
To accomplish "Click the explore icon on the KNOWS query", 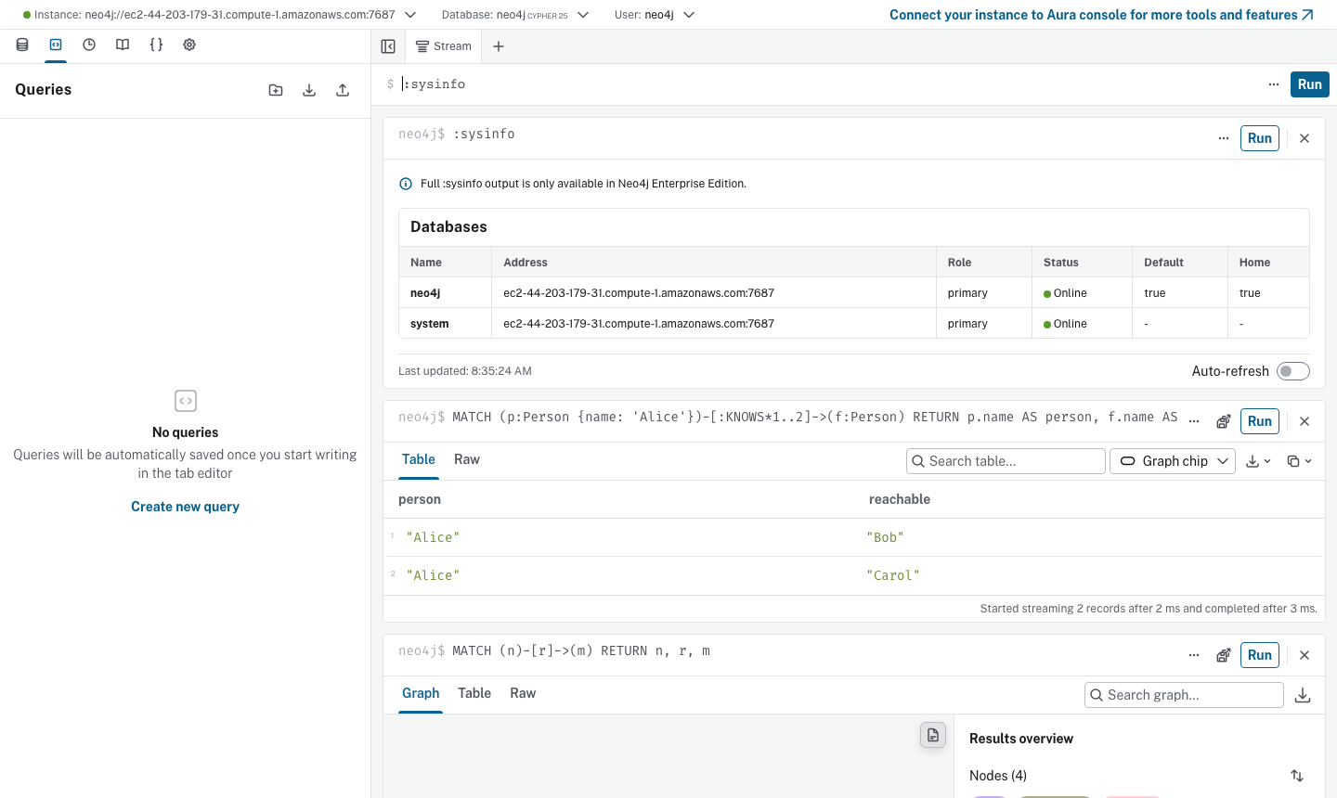I will (x=1224, y=421).
